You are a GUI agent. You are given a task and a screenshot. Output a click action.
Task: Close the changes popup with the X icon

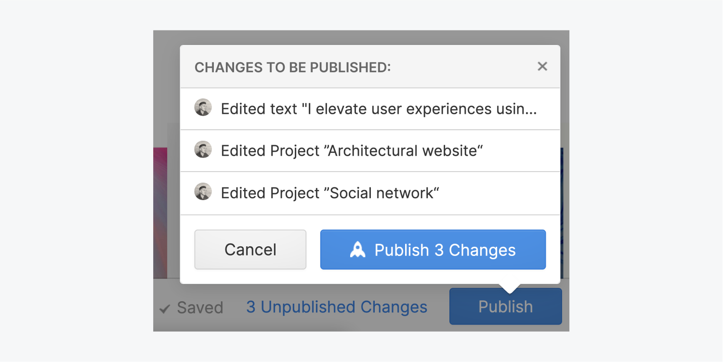coord(542,66)
